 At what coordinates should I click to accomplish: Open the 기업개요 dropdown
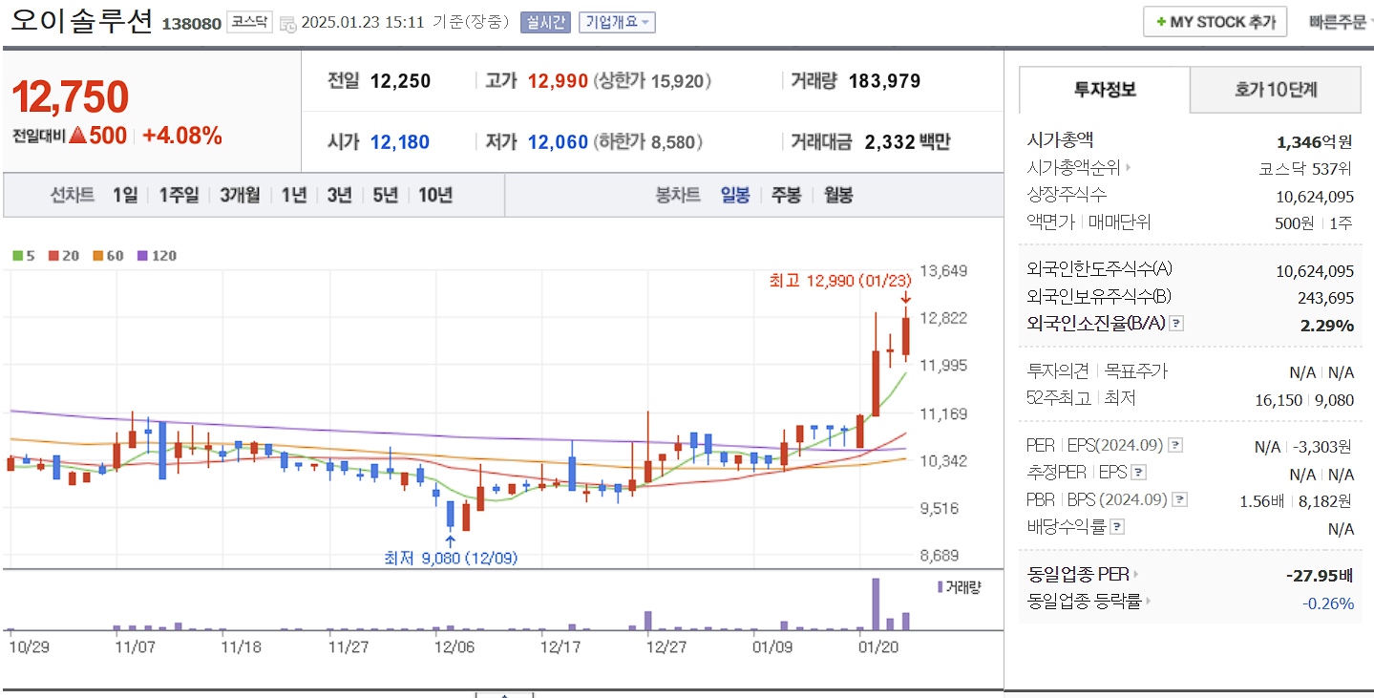click(618, 23)
